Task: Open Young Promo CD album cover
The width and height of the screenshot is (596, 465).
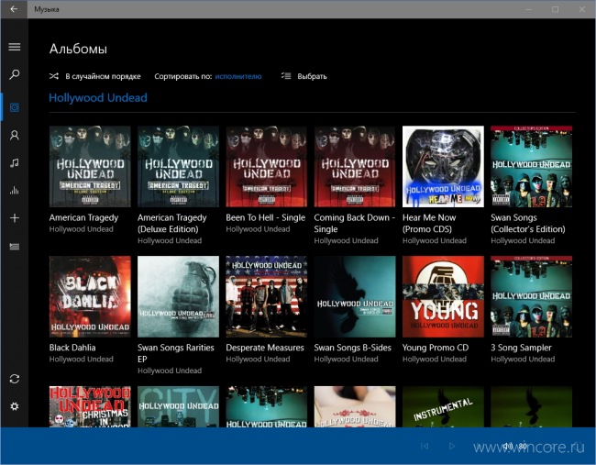Action: click(x=443, y=296)
